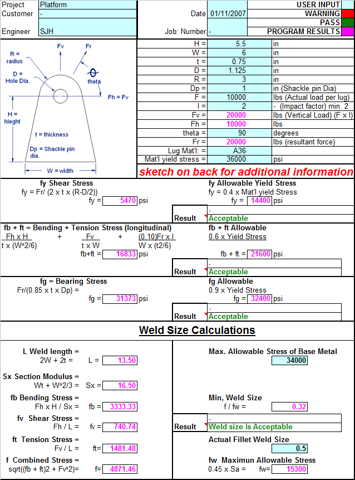Image resolution: width=355 pixels, height=480 pixels.
Task: Select the base metal stress cell 34000
Action: pos(290,360)
